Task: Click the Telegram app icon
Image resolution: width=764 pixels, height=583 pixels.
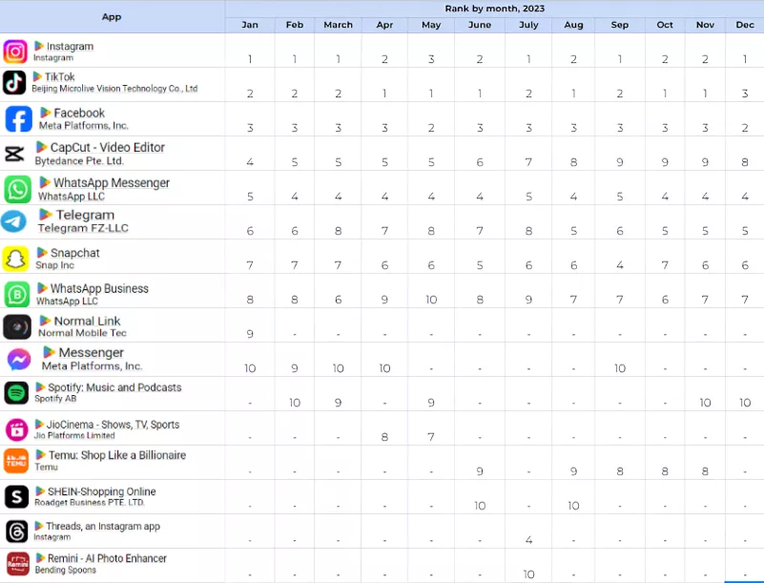Action: pyautogui.click(x=13, y=221)
